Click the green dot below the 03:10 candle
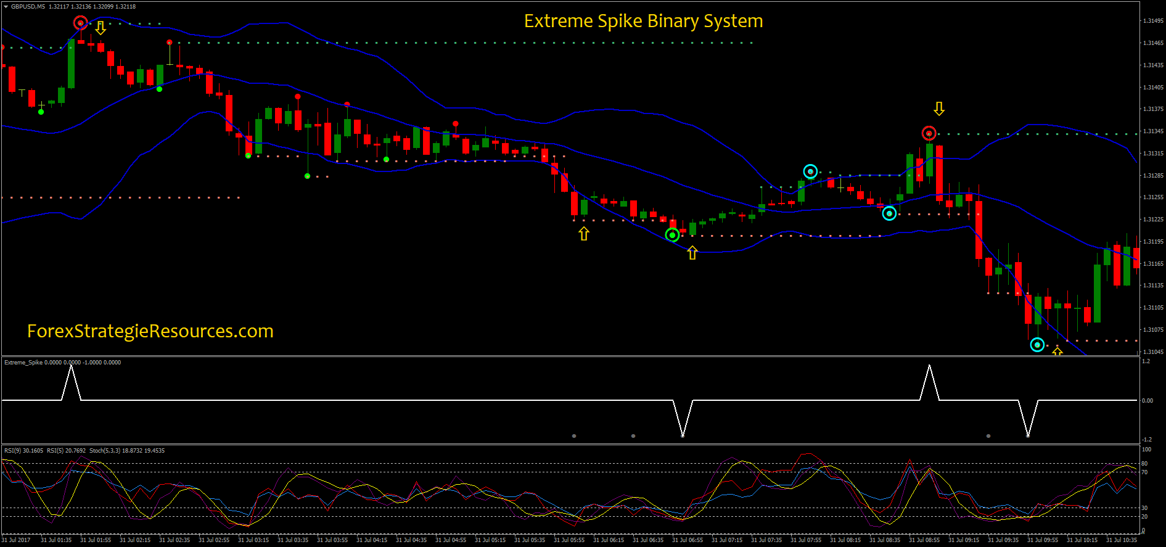Image resolution: width=1166 pixels, height=547 pixels. point(248,155)
